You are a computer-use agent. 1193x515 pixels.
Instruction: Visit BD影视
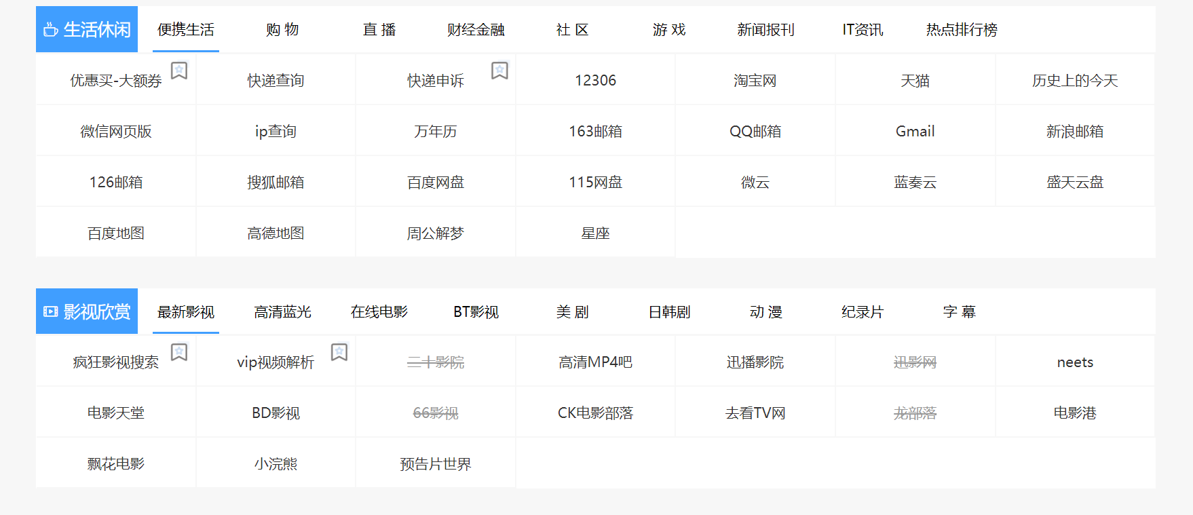pyautogui.click(x=276, y=413)
